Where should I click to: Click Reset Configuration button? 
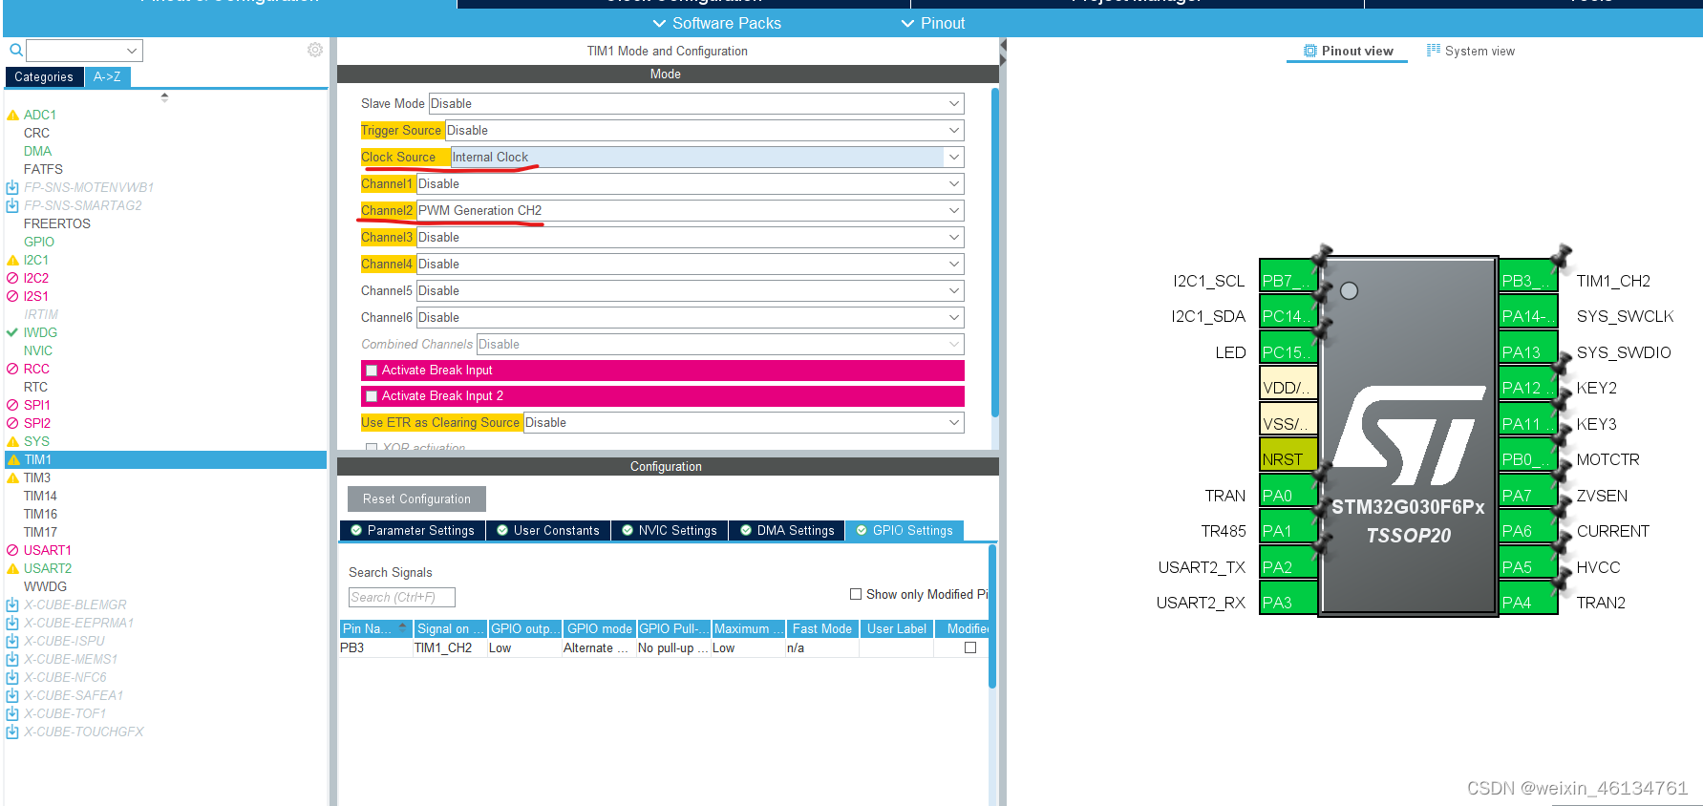(416, 498)
